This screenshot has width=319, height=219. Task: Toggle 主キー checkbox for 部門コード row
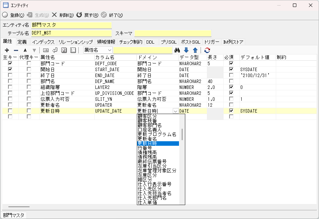coord(10,63)
